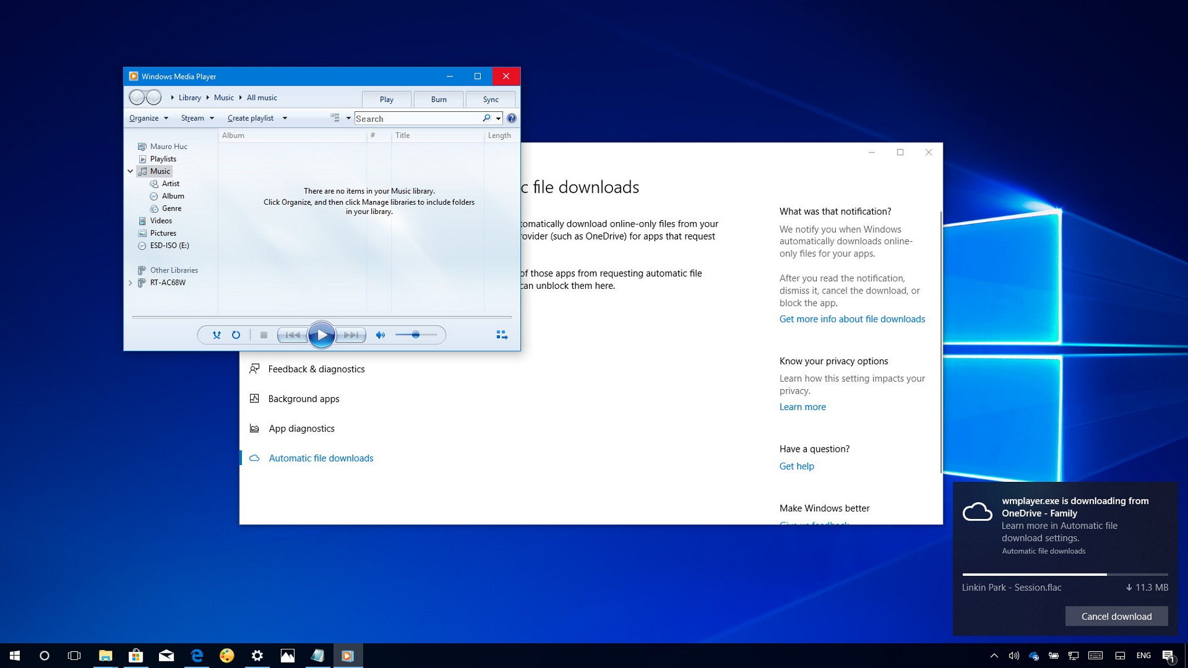Click the Mute speaker icon in player

pos(380,335)
